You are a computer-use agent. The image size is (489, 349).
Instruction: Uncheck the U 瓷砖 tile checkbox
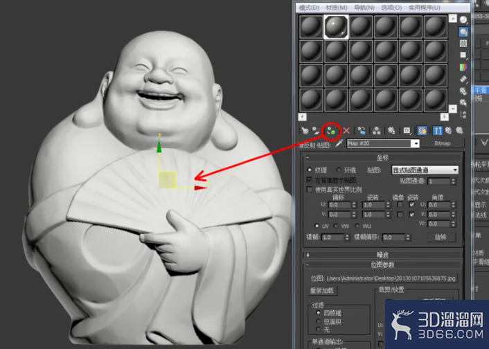(411, 204)
